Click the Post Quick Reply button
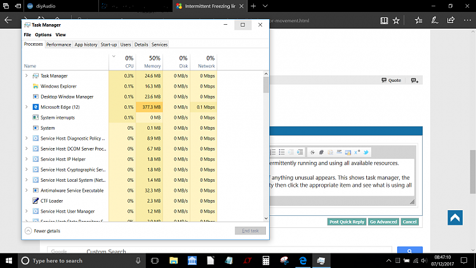Screen dimensions: 476x268 coord(347,222)
